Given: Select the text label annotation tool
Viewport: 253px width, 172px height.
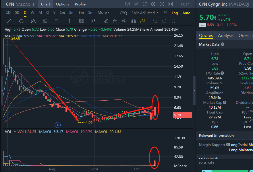Looking at the screenshot, I should click(82, 21).
